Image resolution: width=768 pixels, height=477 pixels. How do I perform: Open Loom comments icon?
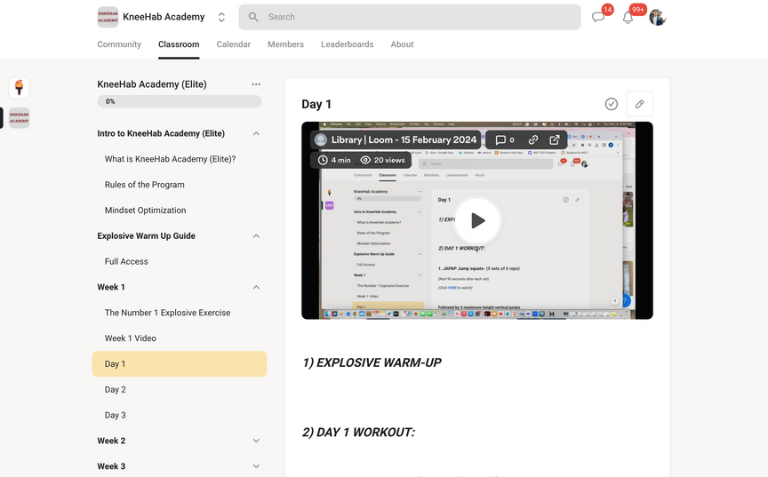coord(505,140)
